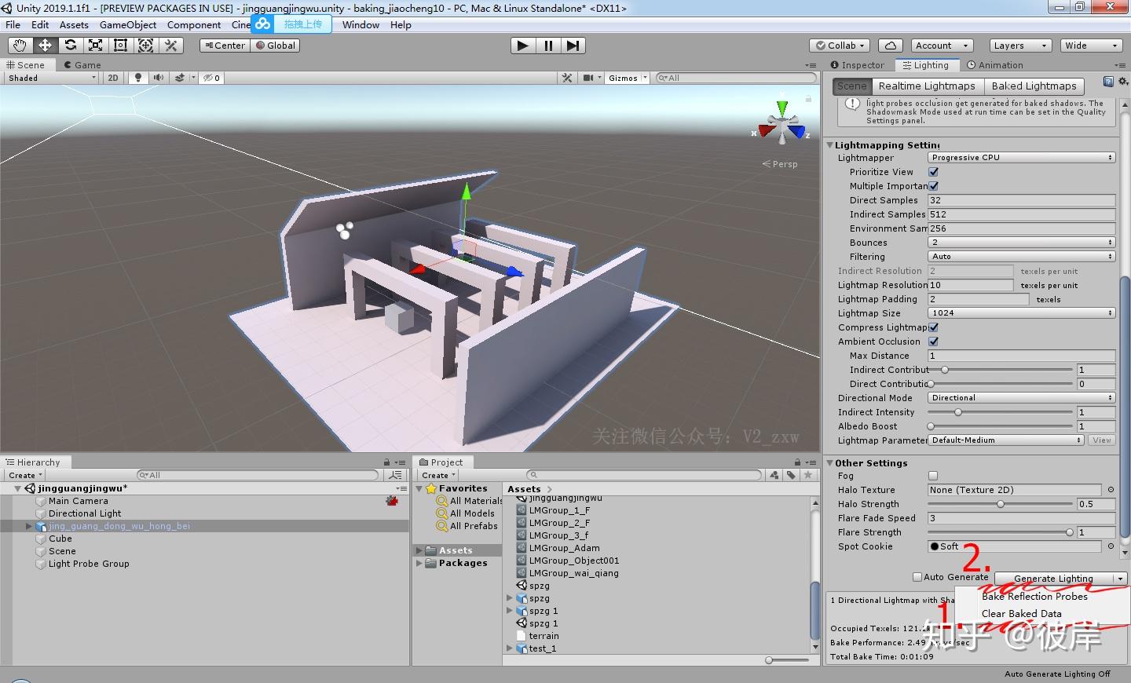Screen dimensions: 1131x683
Task: Switch to the Inspector tab
Action: (x=858, y=65)
